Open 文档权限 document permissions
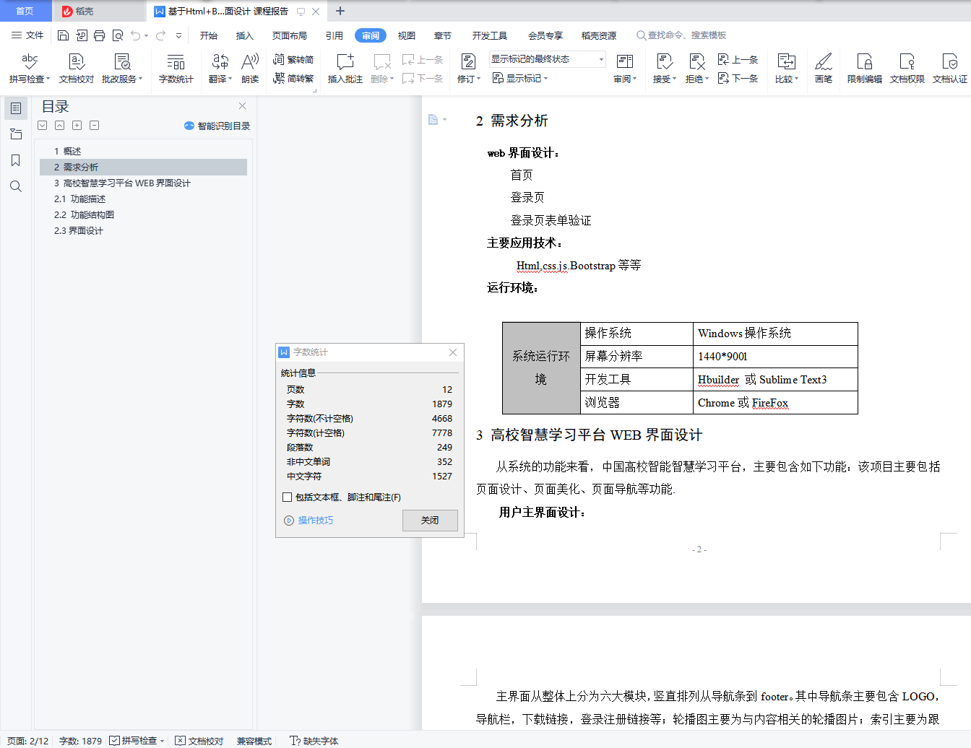 pyautogui.click(x=907, y=68)
